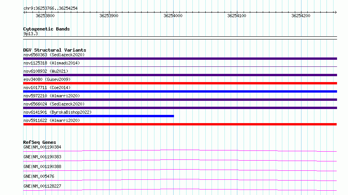
Task: Open variant esv34080 (Gusev2009) label
Action: tap(47, 79)
